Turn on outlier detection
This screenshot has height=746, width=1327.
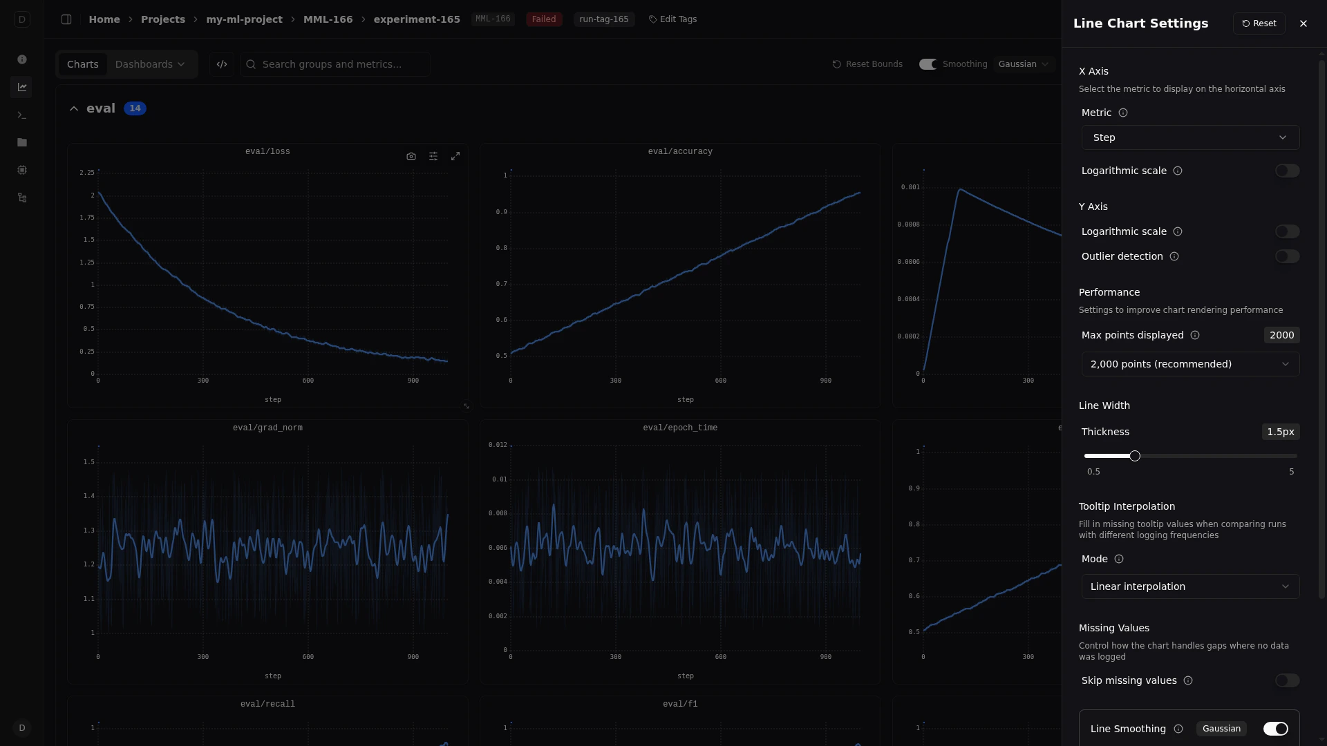pos(1287,256)
